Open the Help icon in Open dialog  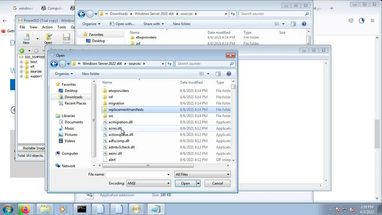[229, 74]
